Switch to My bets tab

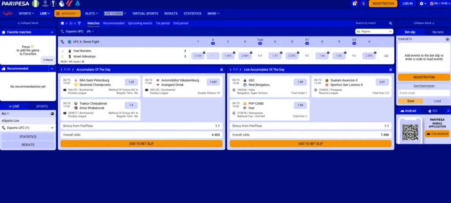438,32
